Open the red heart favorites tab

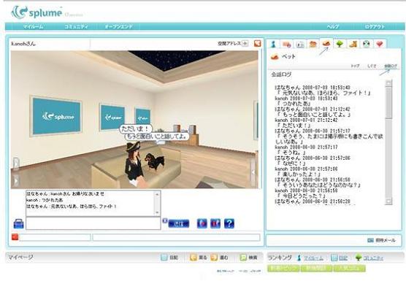tap(380, 44)
